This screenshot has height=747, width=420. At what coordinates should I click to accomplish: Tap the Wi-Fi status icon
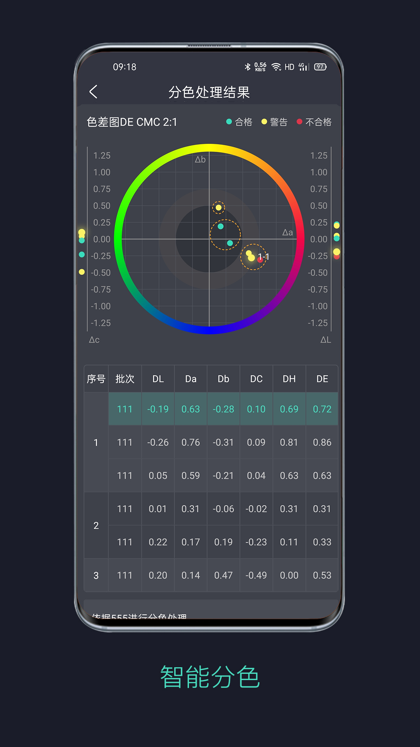276,67
